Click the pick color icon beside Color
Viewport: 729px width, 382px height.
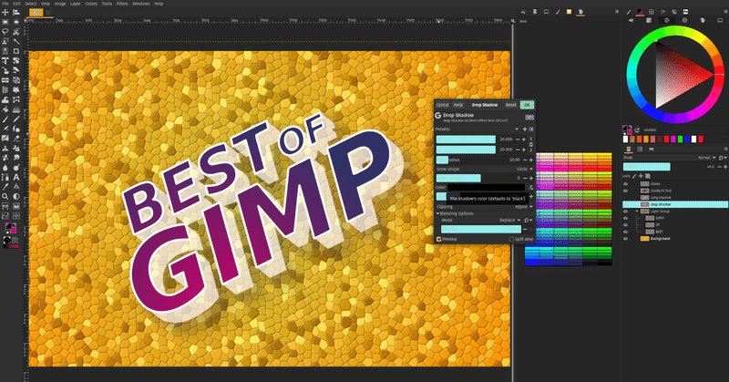(530, 188)
